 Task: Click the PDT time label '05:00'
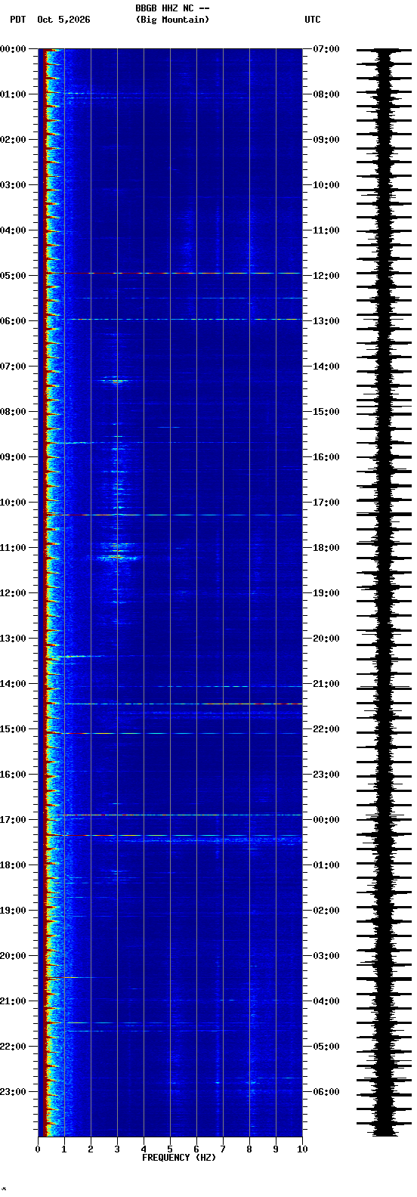pos(13,276)
